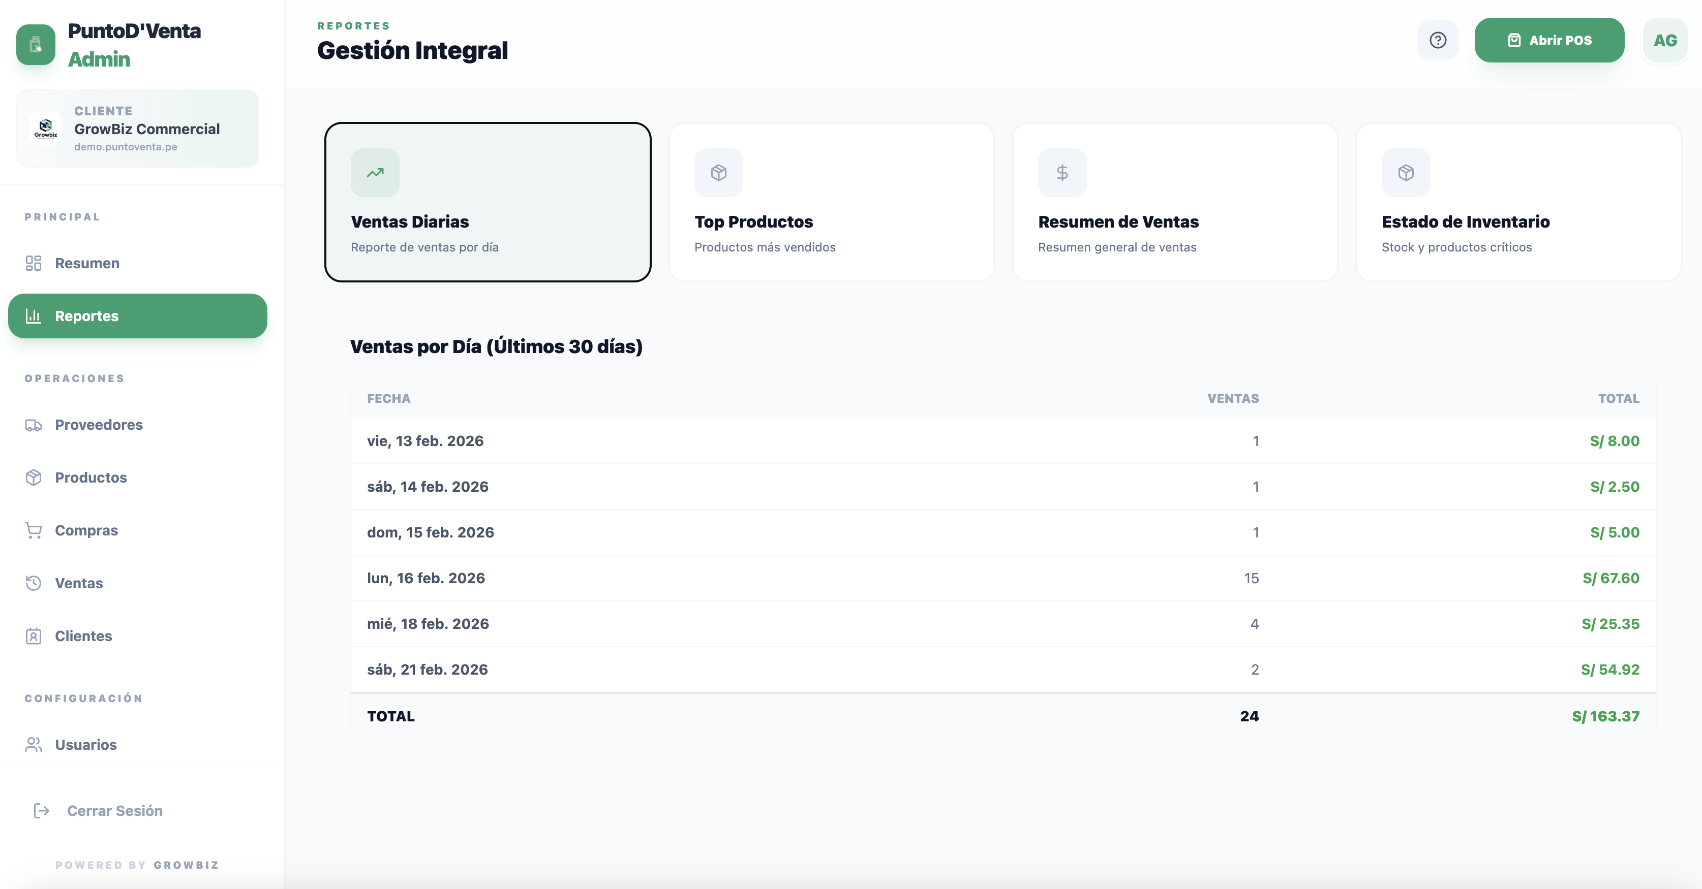
Task: Click the S/ 5.00 total value
Action: point(1614,532)
